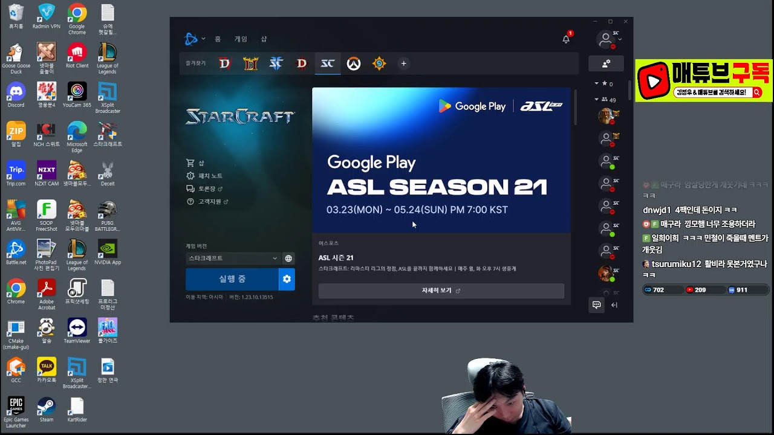Open the TeamViewer desktop icon

point(77,331)
